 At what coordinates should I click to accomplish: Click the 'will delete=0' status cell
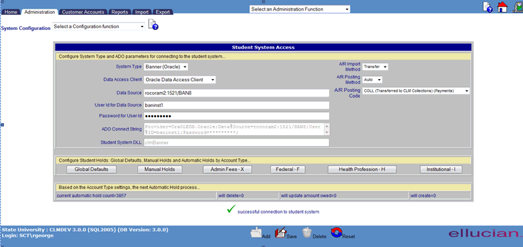(247, 195)
